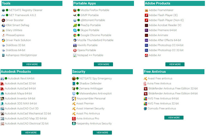
Task: Click the Adobe Air icon
Action: 146,55
